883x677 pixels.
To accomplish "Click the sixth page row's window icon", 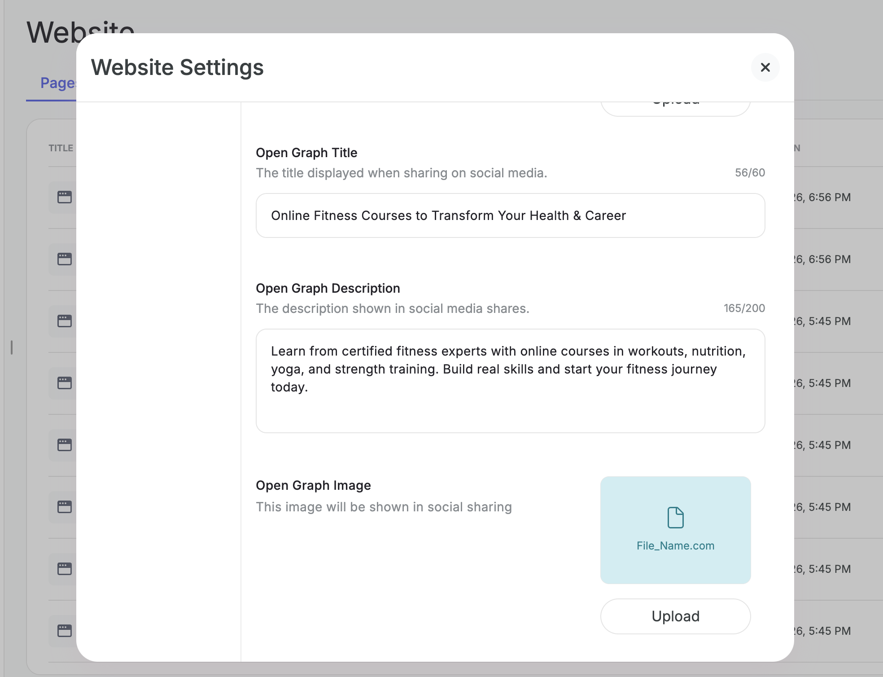I will point(64,507).
